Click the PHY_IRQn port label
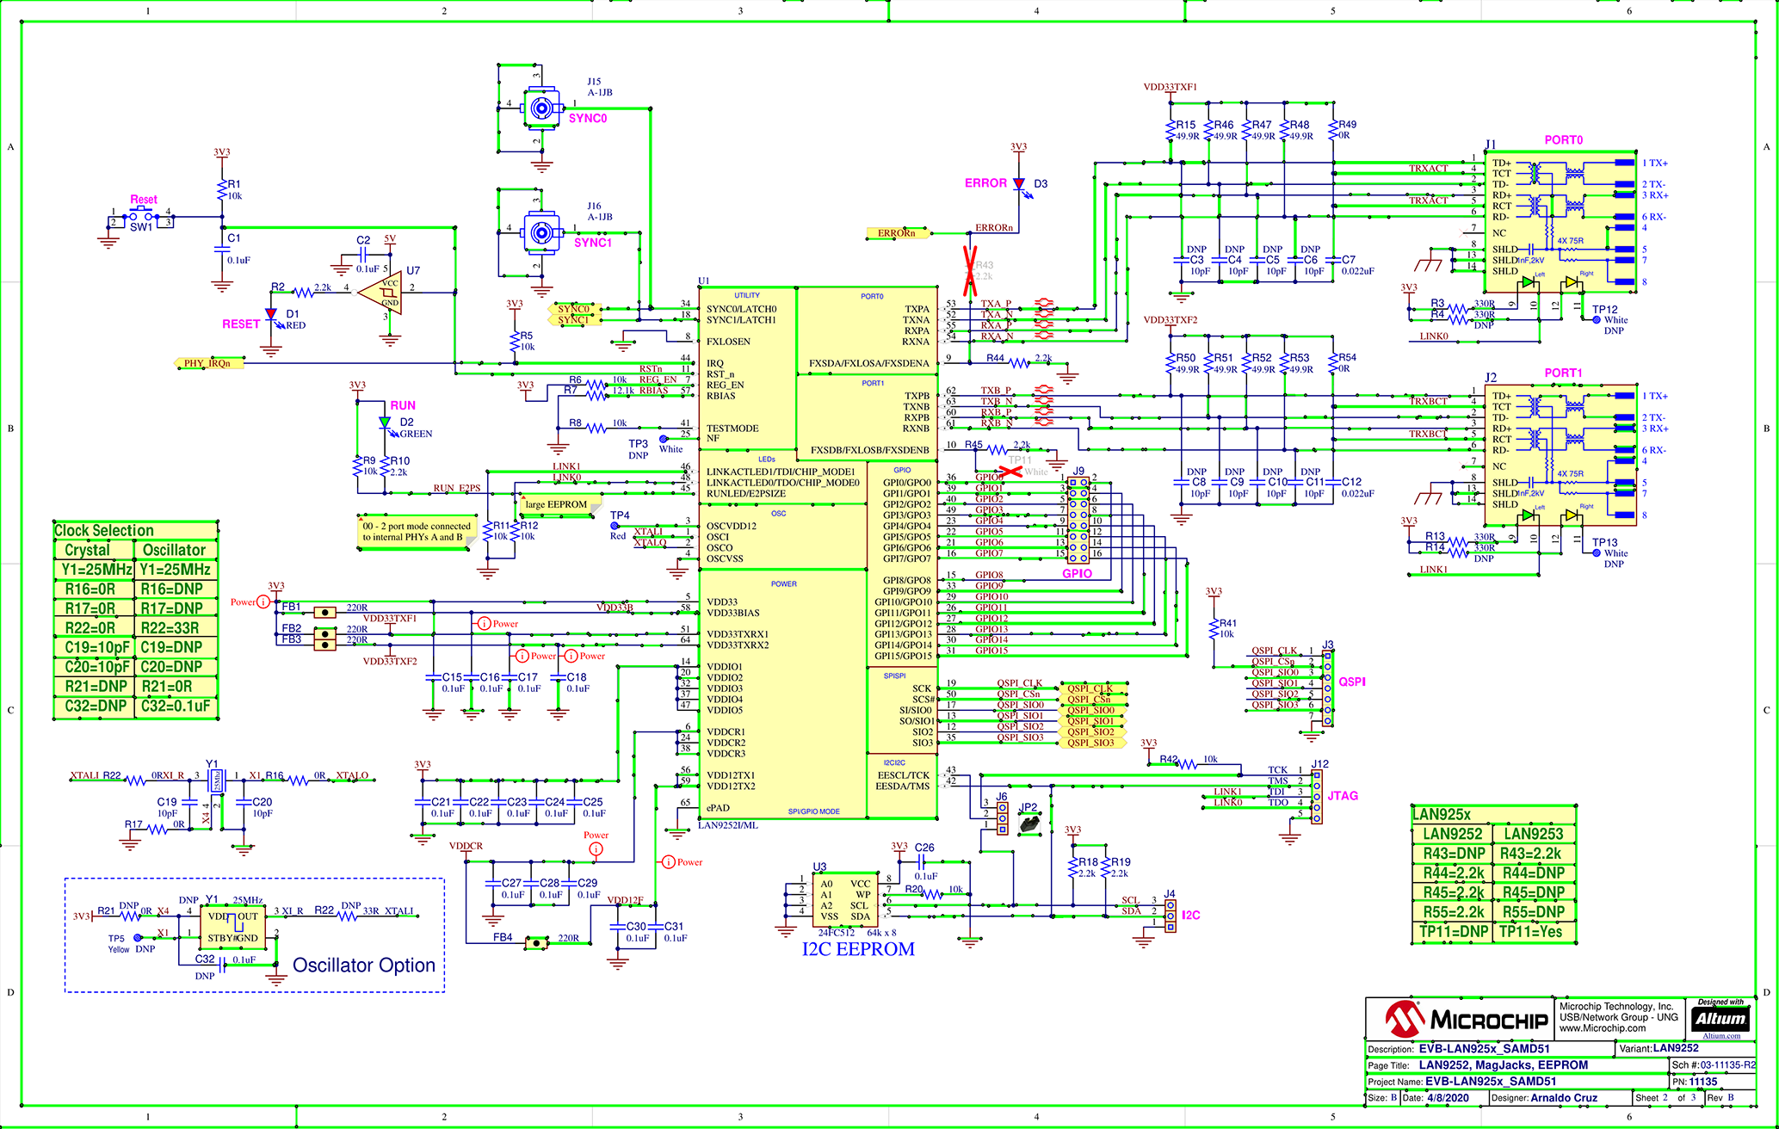This screenshot has height=1129, width=1779. pos(207,363)
